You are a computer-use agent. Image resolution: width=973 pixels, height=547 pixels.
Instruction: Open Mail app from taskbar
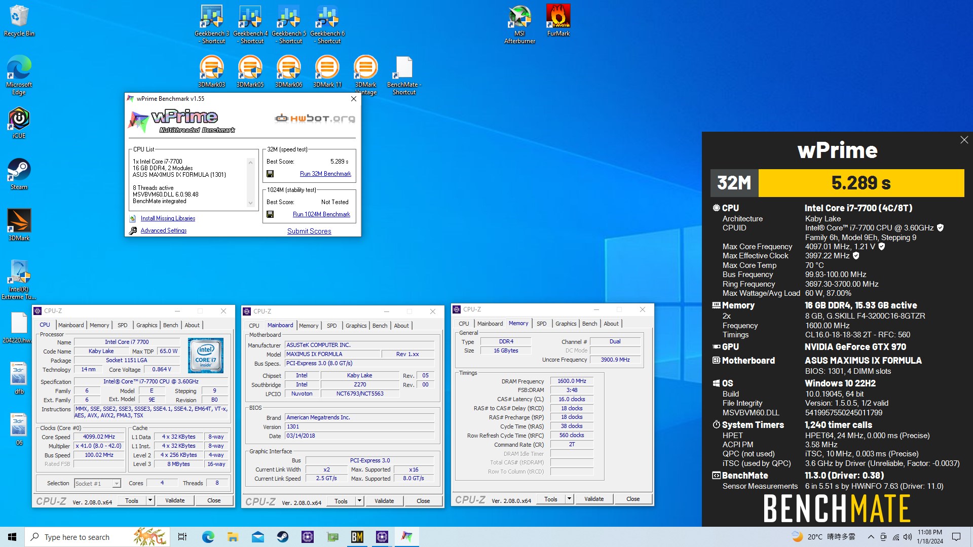coord(257,537)
